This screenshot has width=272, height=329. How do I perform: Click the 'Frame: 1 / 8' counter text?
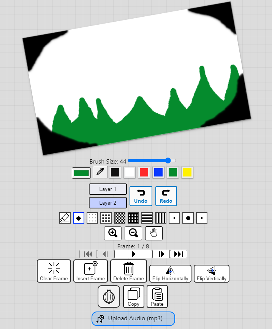pos(133,246)
